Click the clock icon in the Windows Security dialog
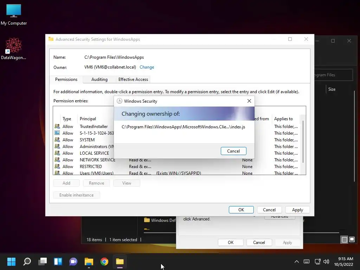This screenshot has height=270, width=360. pyautogui.click(x=120, y=101)
